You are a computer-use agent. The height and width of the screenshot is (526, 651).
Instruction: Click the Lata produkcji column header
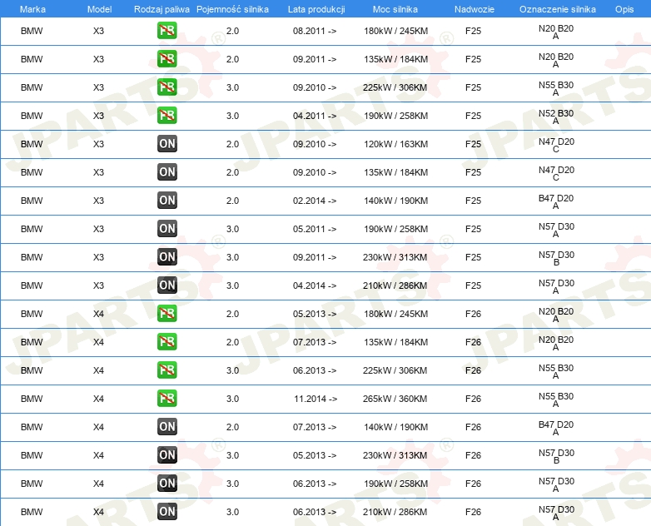(x=316, y=9)
